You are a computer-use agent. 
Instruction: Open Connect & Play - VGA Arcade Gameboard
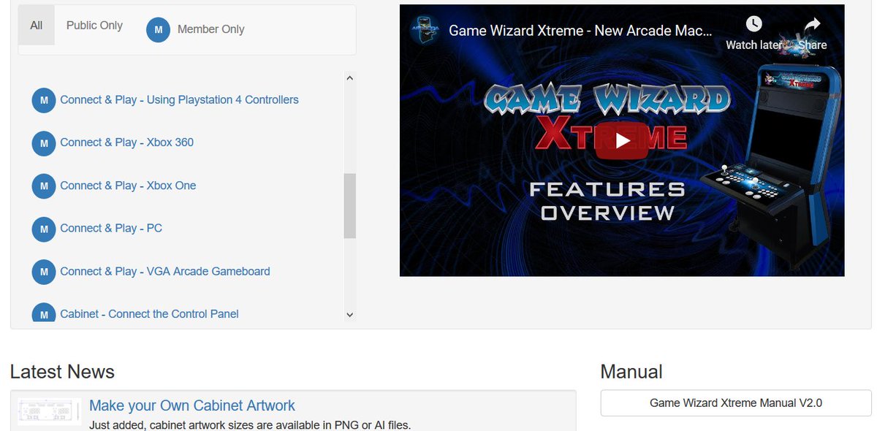coord(165,271)
